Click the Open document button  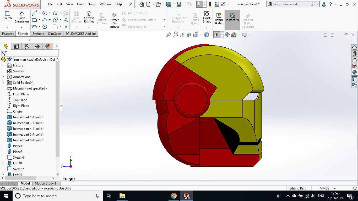coord(158,4)
